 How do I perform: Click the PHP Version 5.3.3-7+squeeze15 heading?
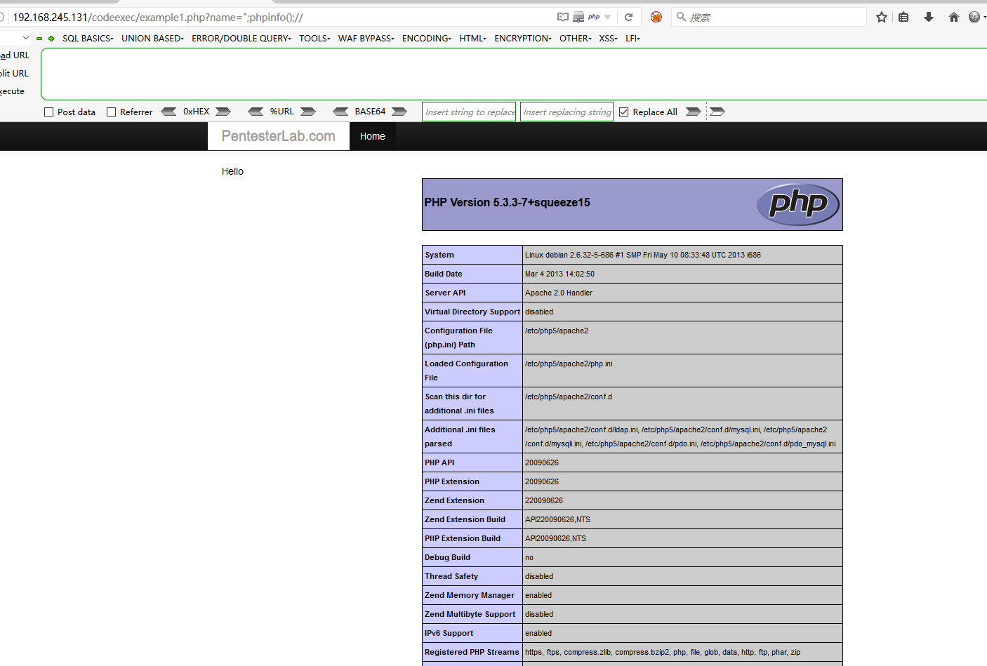[507, 203]
